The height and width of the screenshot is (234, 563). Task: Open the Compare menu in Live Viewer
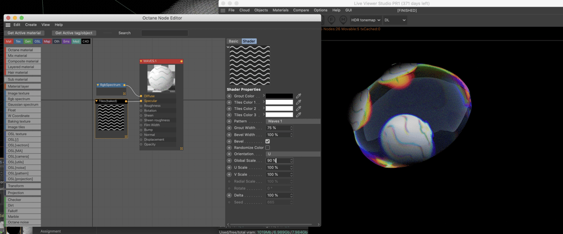301,10
